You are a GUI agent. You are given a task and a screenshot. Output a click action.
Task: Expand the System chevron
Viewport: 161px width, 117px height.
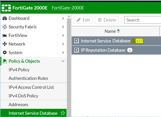(63, 53)
